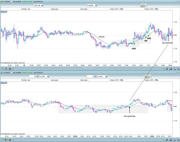Click the stepper next to the 216 field
The image size is (180, 142).
37,76
